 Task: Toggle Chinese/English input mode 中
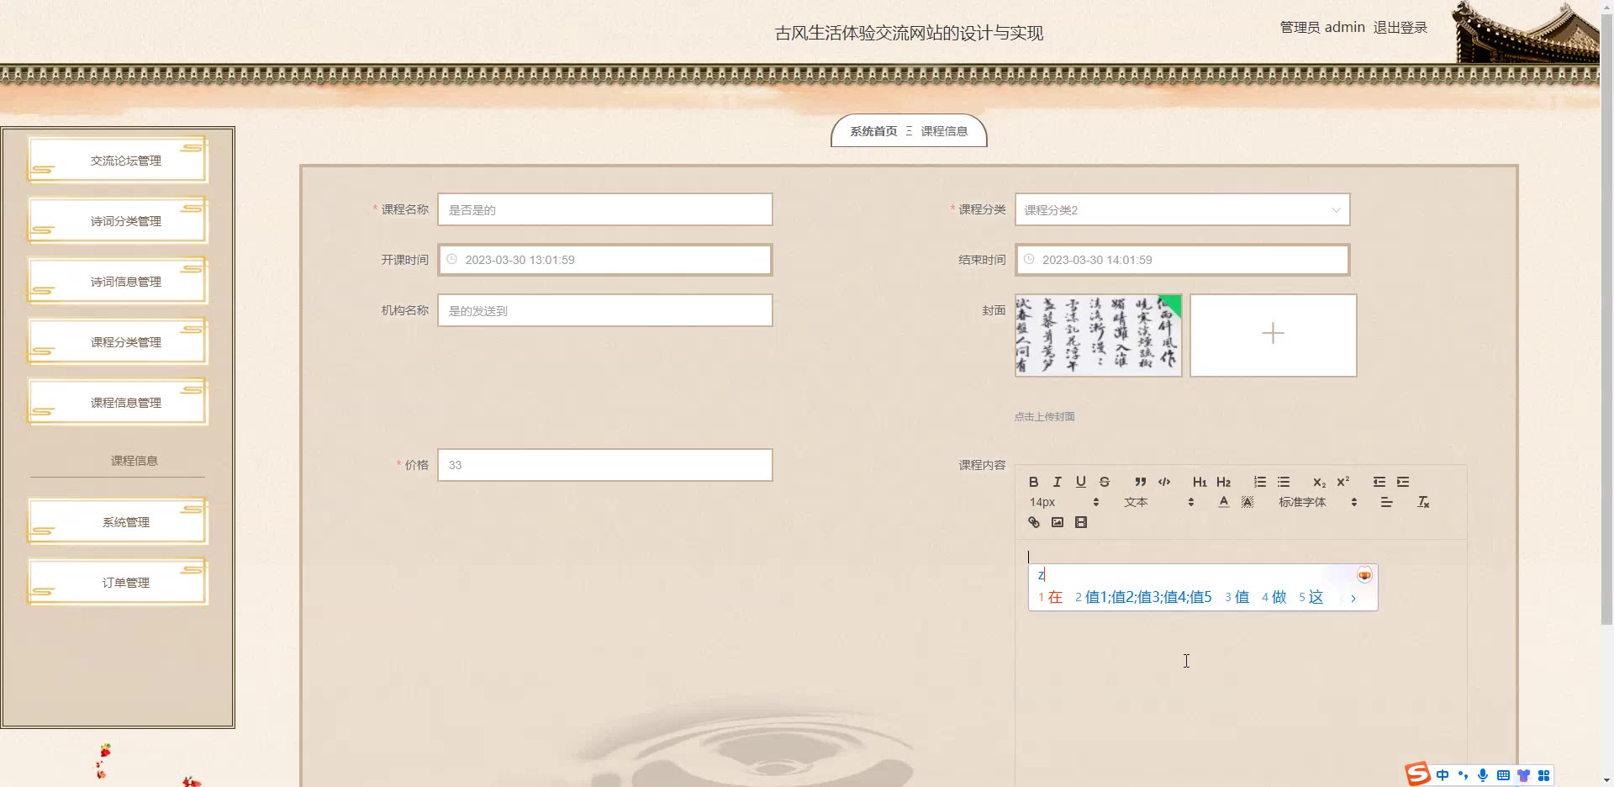click(1443, 775)
